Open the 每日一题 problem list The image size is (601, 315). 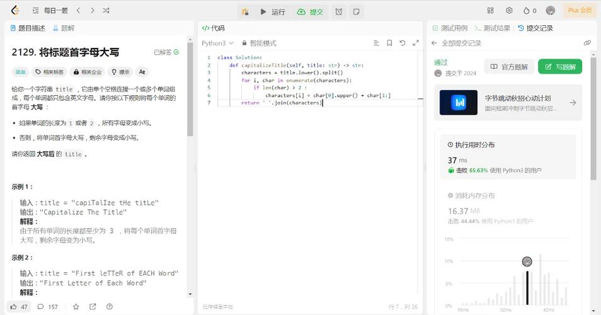coord(50,11)
